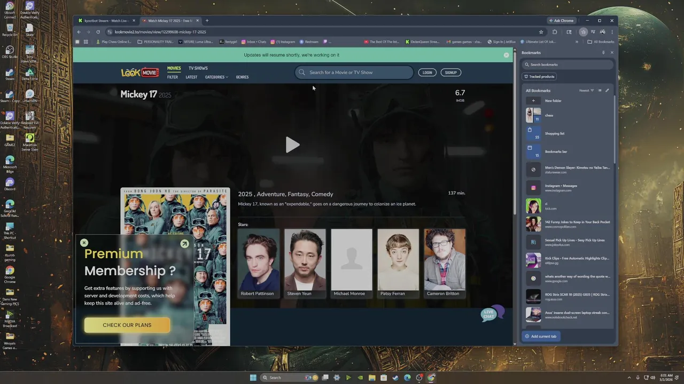Dismiss the updates notification banner

[x=506, y=55]
